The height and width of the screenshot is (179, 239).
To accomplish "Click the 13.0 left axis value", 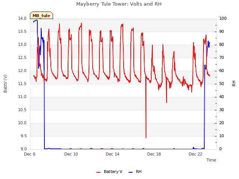I will coord(22,45).
